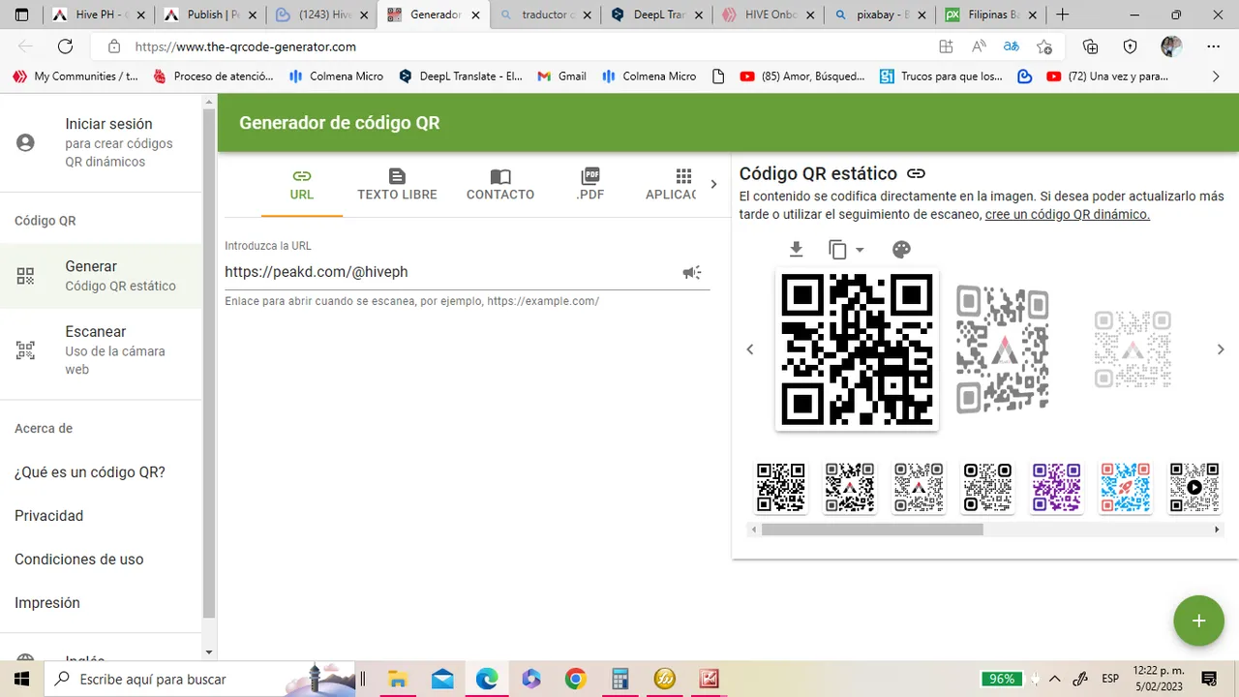This screenshot has width=1239, height=697.
Task: Choose the first plain black QR template
Action: pyautogui.click(x=781, y=488)
